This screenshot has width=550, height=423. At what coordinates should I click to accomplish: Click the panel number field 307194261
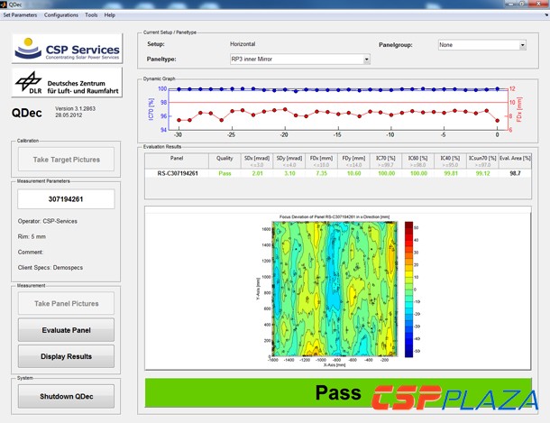(x=68, y=198)
